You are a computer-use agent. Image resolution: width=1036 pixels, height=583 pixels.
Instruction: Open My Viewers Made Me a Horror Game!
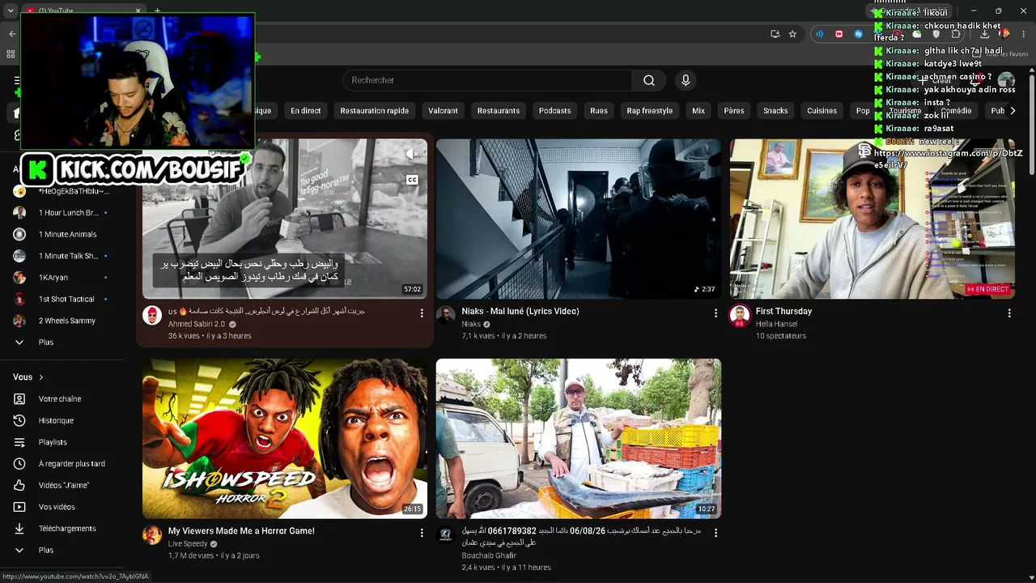[241, 531]
